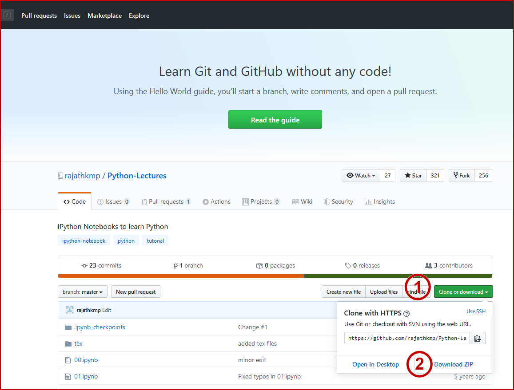Click Download ZIP

[454, 364]
